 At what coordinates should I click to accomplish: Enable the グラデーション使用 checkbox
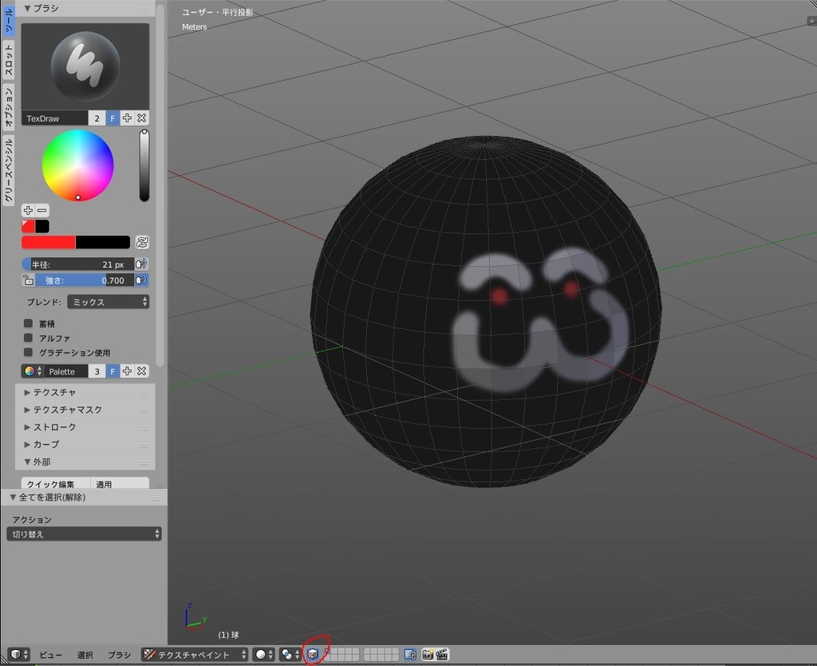(x=28, y=352)
